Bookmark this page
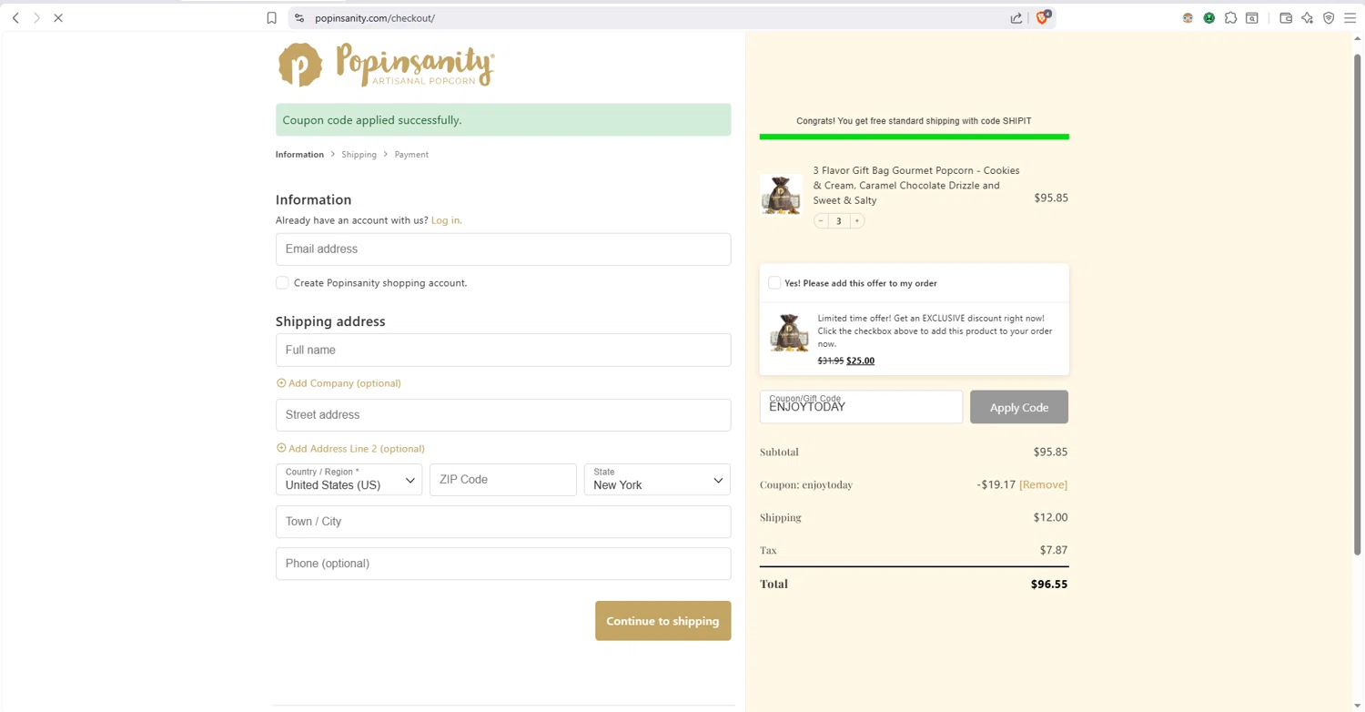The width and height of the screenshot is (1365, 712). coord(271,17)
